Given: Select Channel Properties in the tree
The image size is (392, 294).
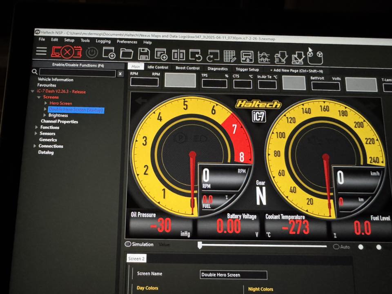Looking at the screenshot, I should pyautogui.click(x=60, y=122).
